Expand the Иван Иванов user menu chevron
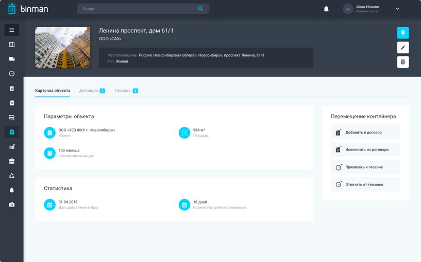The image size is (421, 262). click(x=397, y=9)
